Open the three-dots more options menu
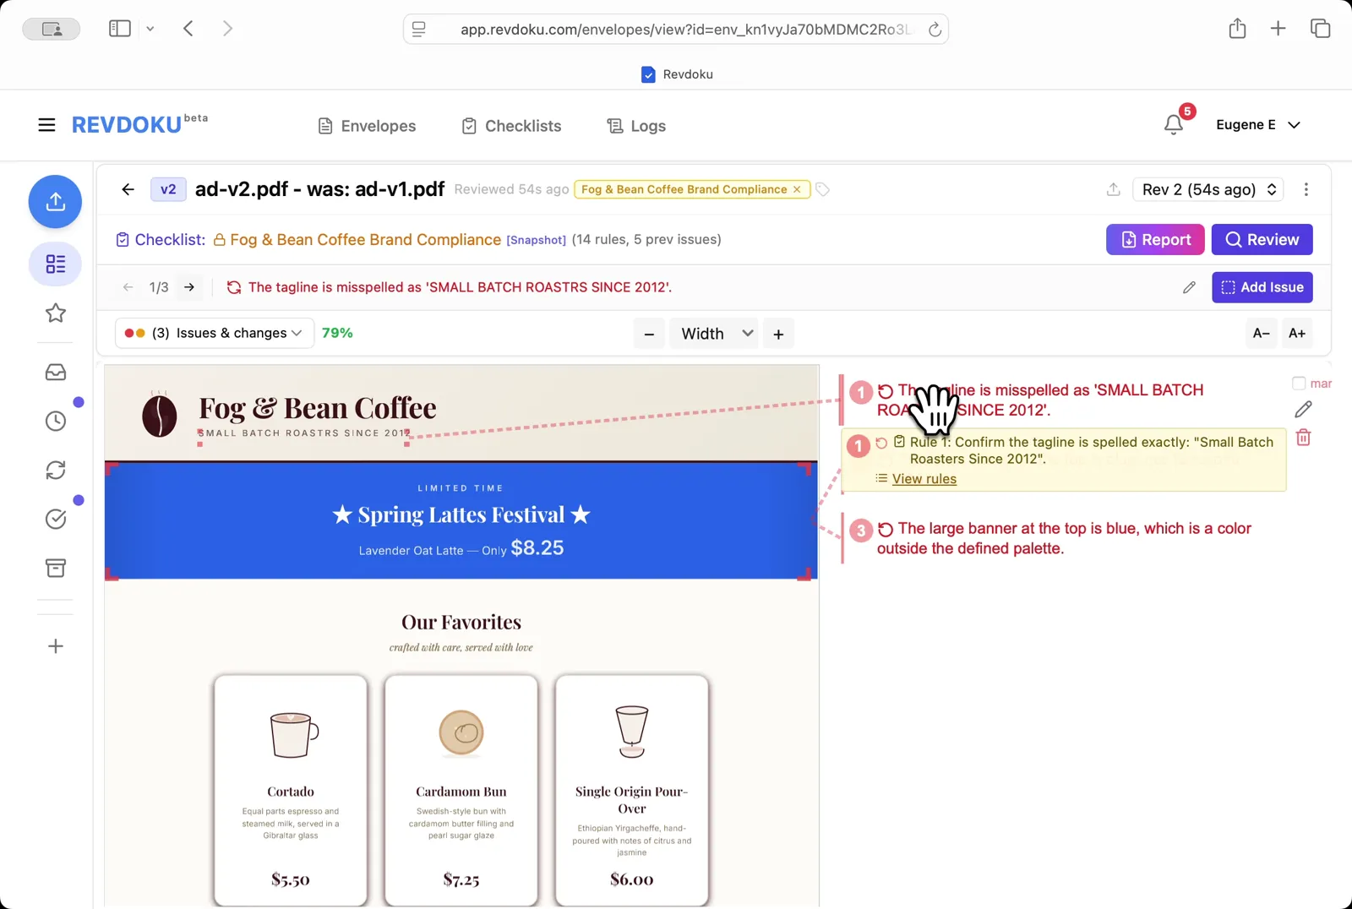The width and height of the screenshot is (1352, 909). pos(1306,190)
